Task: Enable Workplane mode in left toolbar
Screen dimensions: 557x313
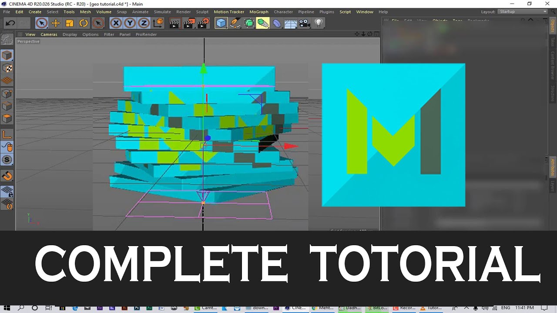Action: pos(7,80)
